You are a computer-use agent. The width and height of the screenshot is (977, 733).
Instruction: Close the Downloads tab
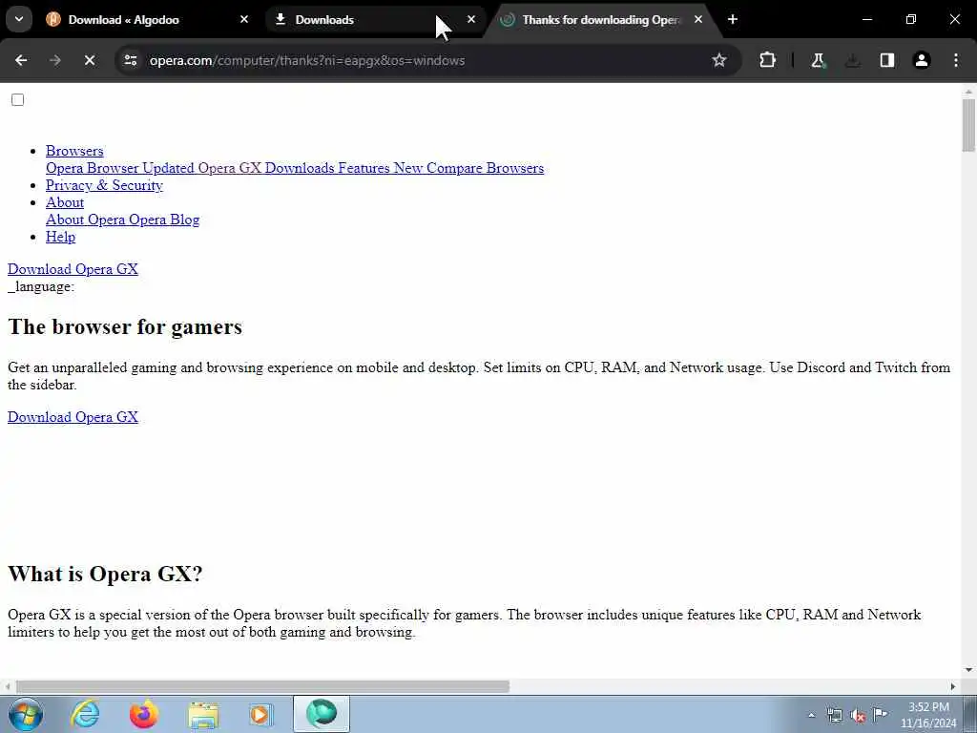coord(471,19)
